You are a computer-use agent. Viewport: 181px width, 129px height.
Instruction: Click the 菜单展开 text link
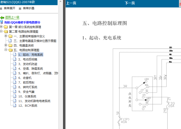point(10,8)
